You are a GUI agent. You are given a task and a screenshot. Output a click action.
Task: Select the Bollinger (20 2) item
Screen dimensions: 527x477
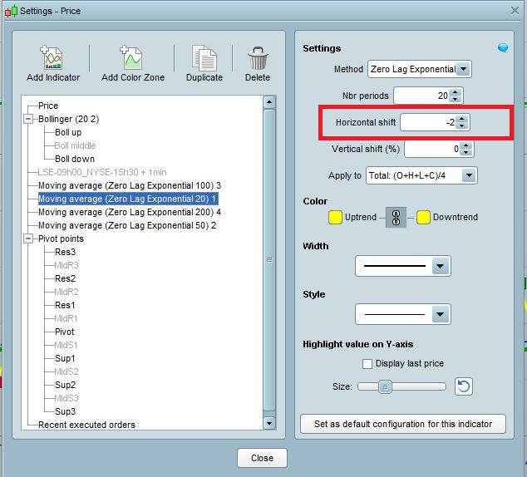pyautogui.click(x=68, y=119)
